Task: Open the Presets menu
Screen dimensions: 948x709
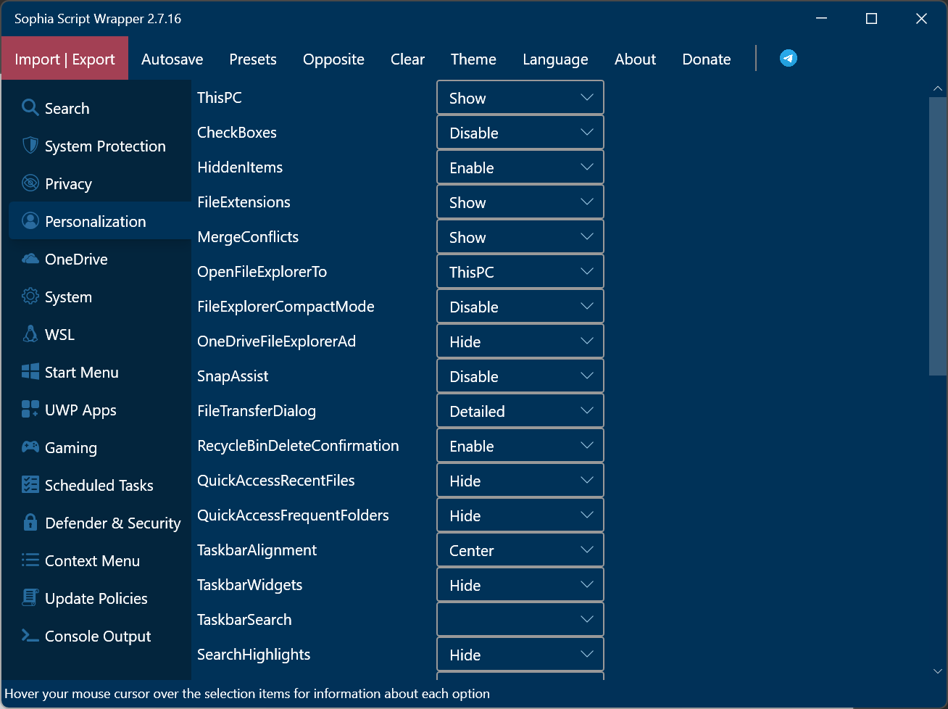Action: coord(252,59)
